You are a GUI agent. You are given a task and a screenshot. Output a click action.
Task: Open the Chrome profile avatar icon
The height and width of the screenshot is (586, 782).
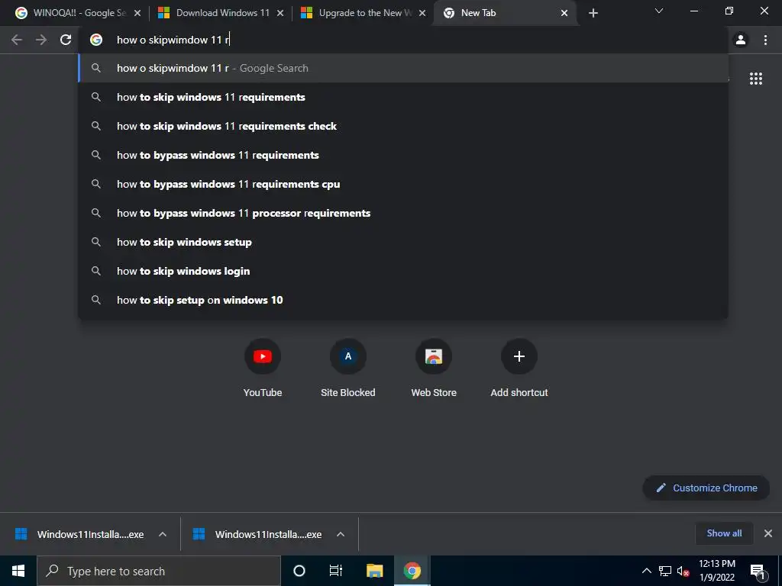741,40
